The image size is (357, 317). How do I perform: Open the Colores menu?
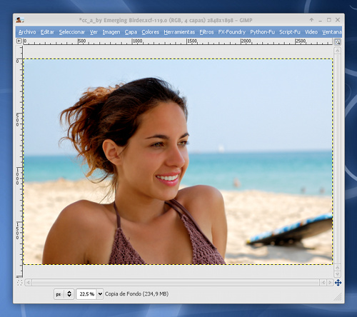[x=150, y=32]
